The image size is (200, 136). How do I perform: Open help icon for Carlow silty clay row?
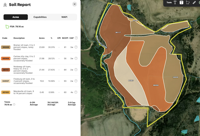click(x=76, y=59)
